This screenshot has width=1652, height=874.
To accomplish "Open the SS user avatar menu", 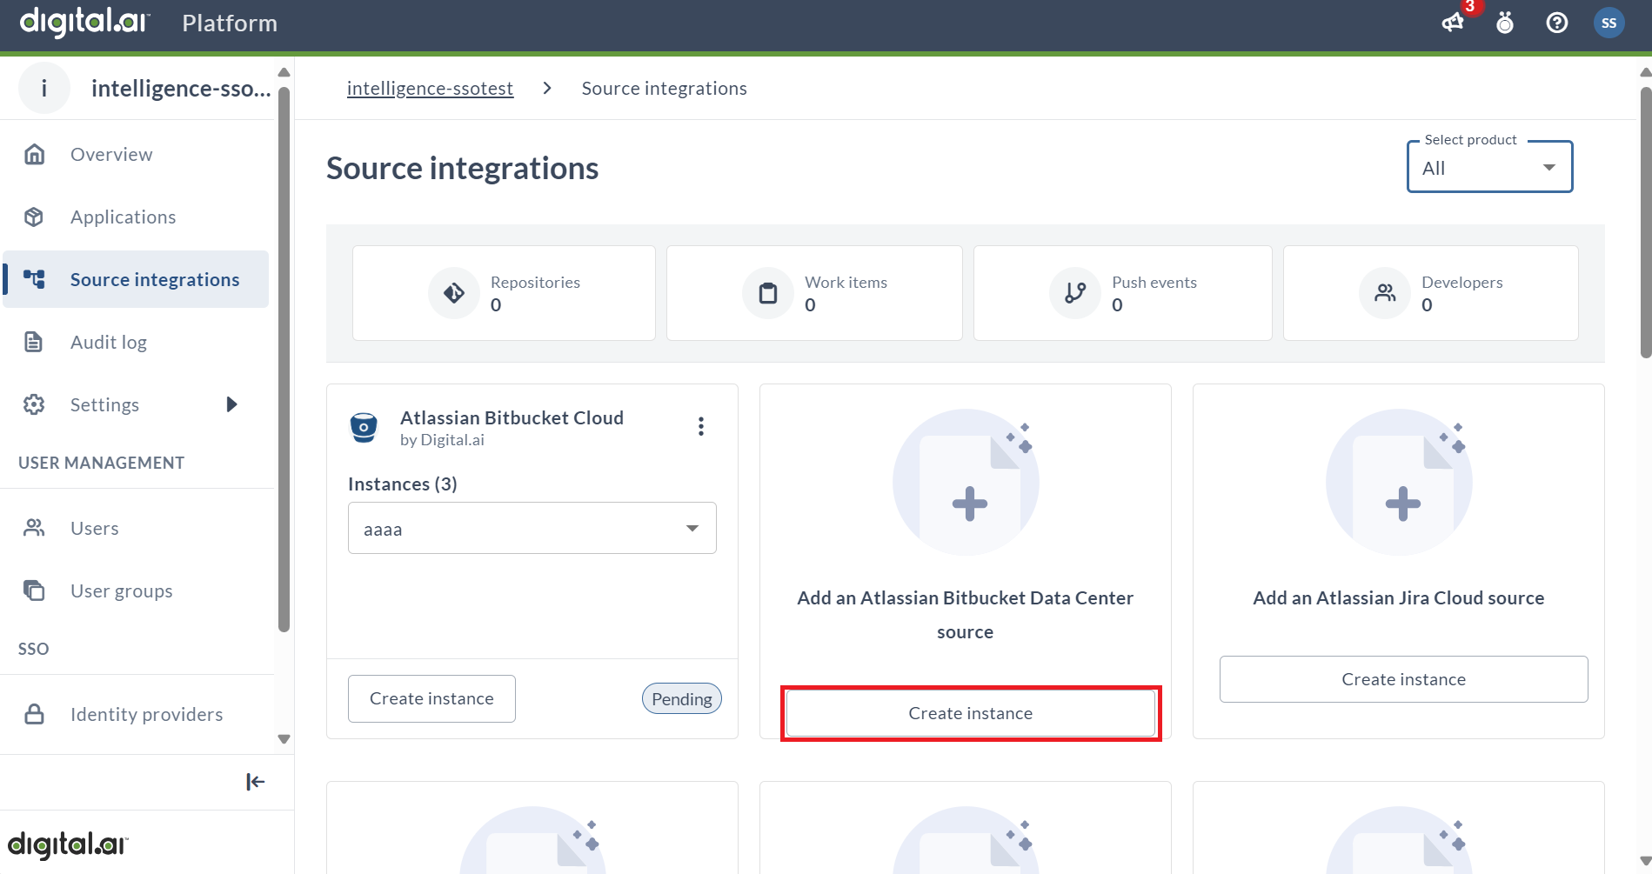I will pyautogui.click(x=1609, y=23).
